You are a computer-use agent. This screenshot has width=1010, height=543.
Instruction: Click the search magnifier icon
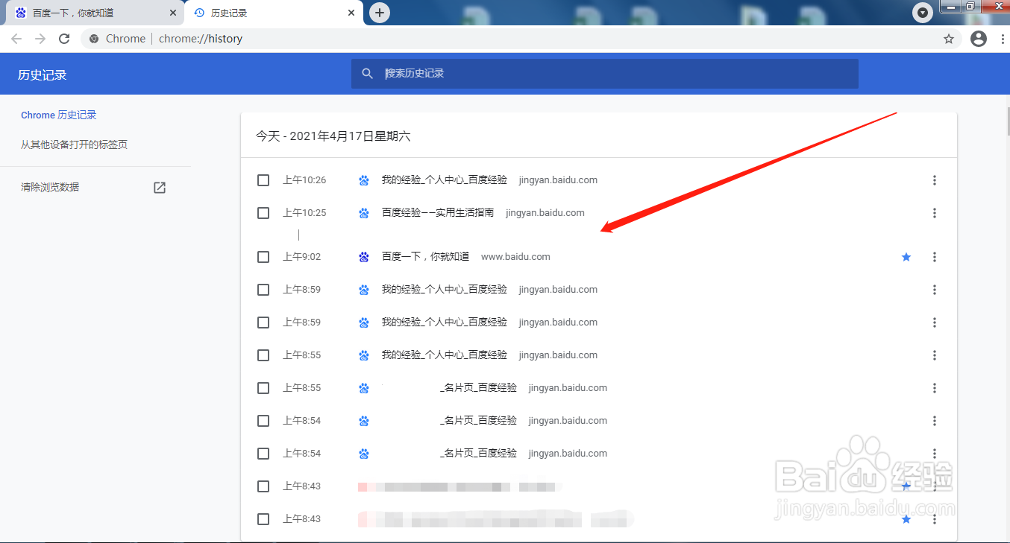(367, 74)
